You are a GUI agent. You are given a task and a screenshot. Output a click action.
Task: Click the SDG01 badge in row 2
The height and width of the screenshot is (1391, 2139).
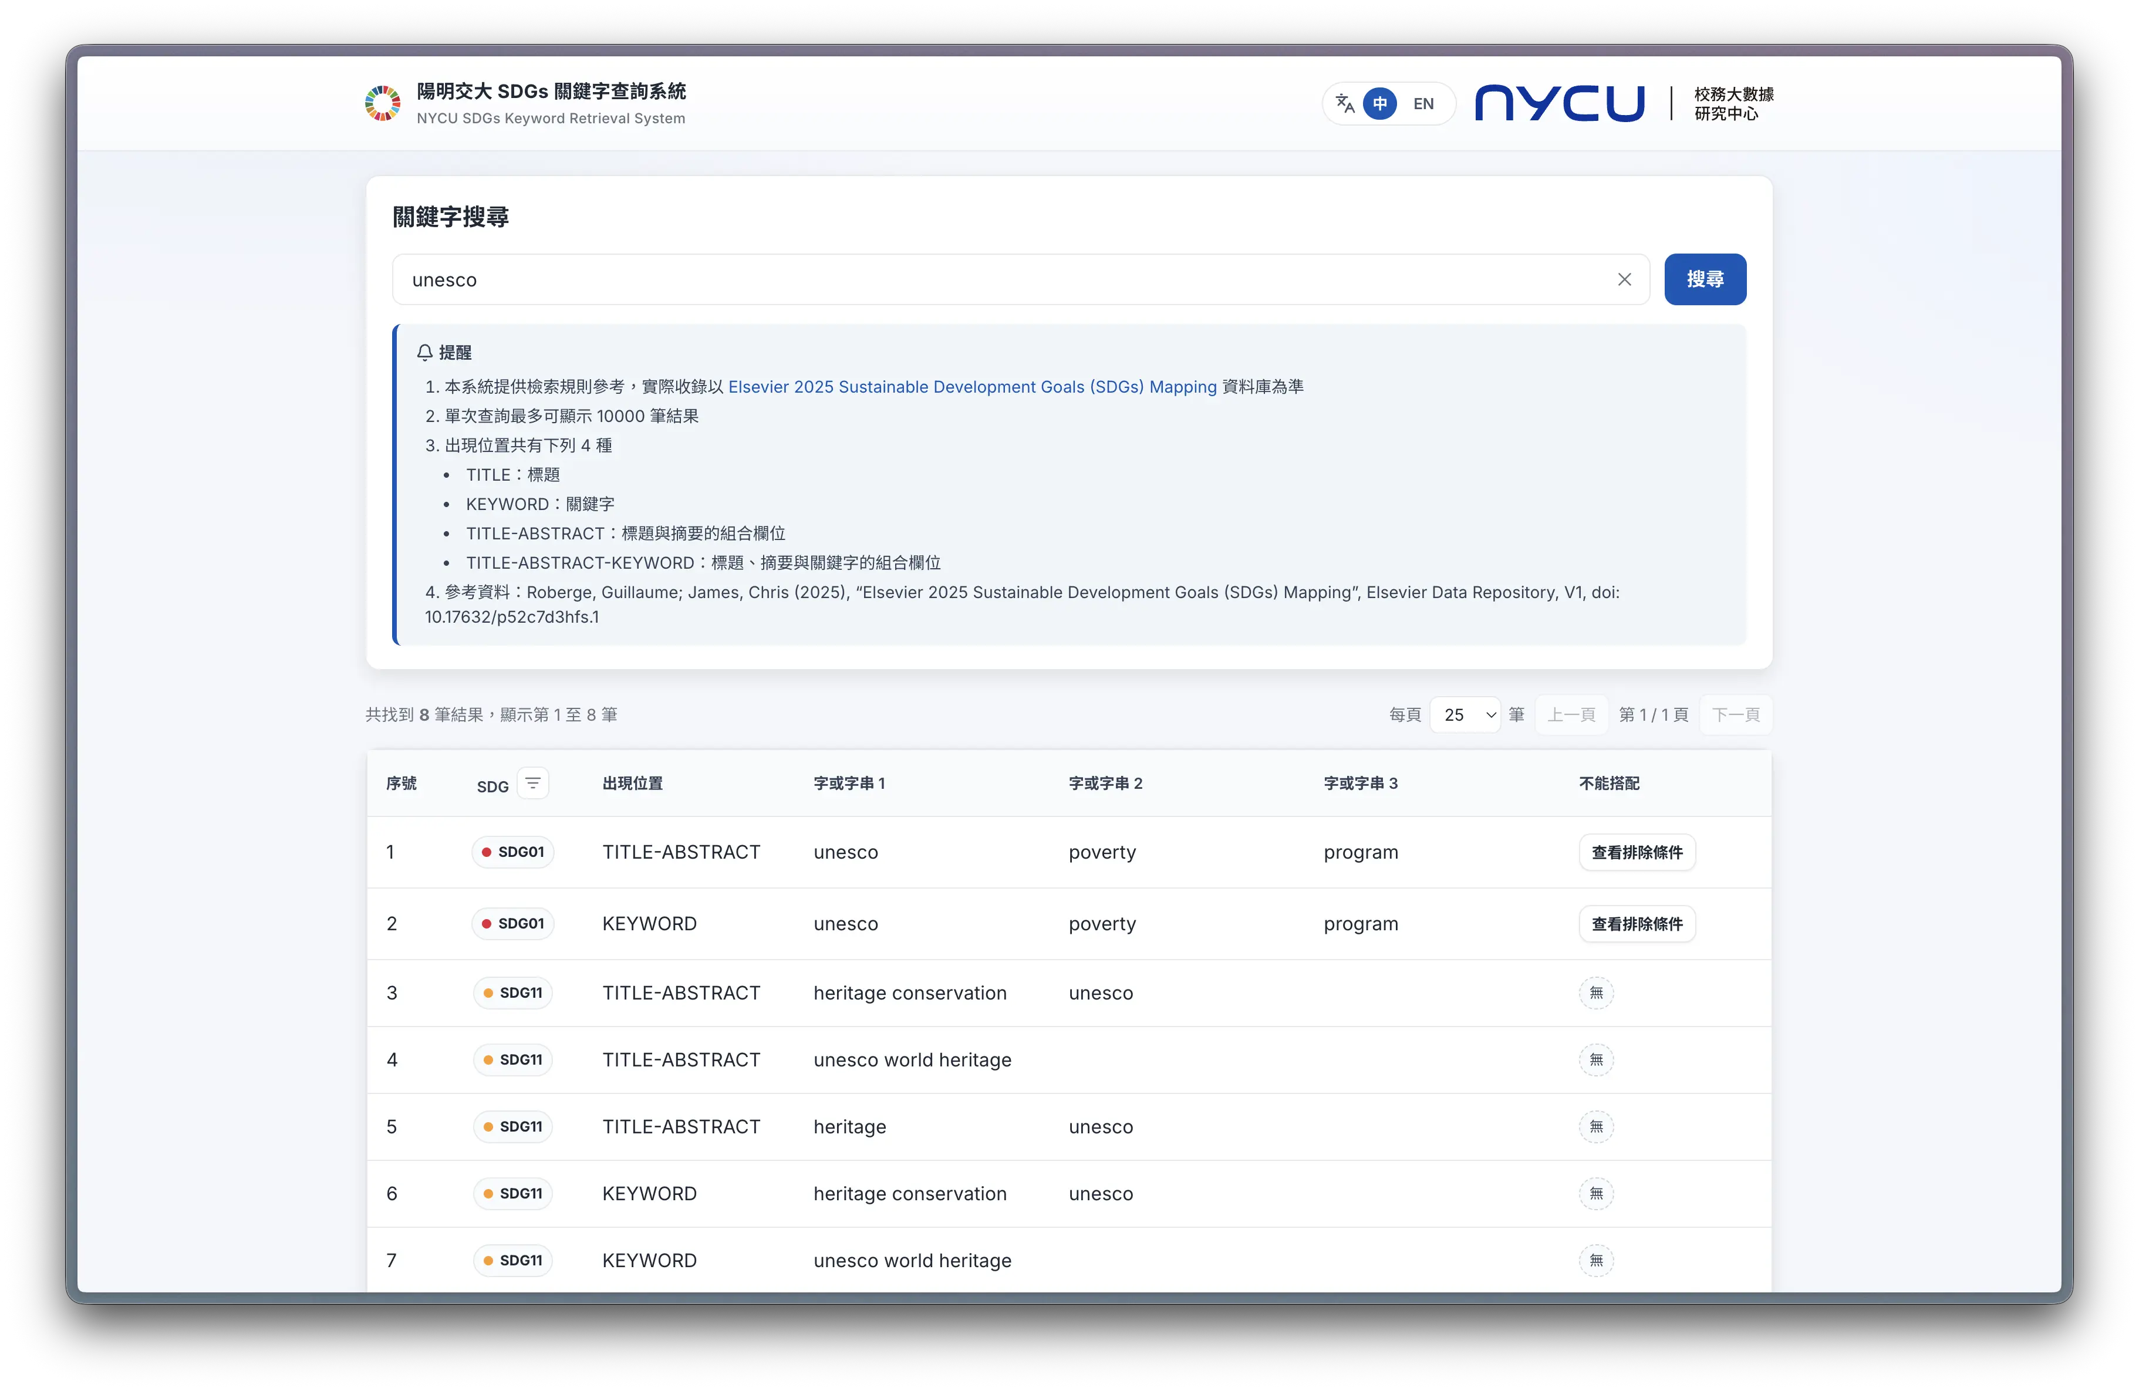[512, 924]
